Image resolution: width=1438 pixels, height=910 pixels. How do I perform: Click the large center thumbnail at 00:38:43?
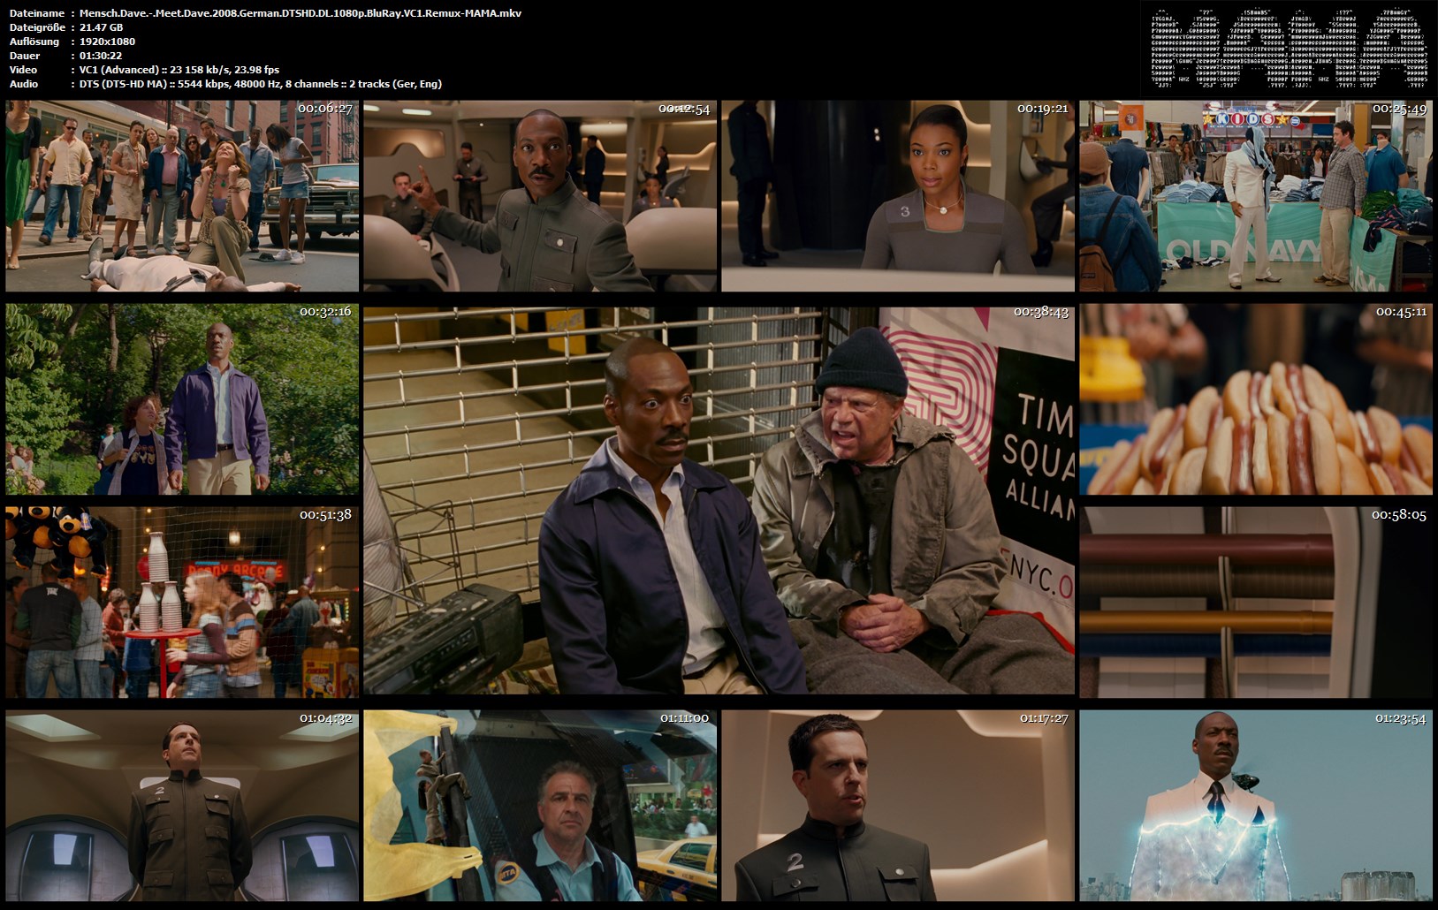click(x=719, y=501)
